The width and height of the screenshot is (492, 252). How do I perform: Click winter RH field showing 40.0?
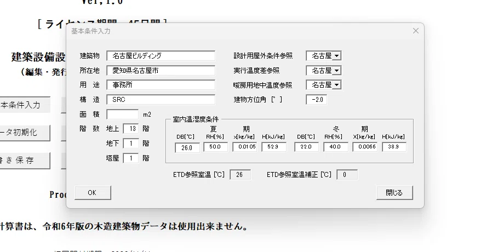tap(336, 147)
